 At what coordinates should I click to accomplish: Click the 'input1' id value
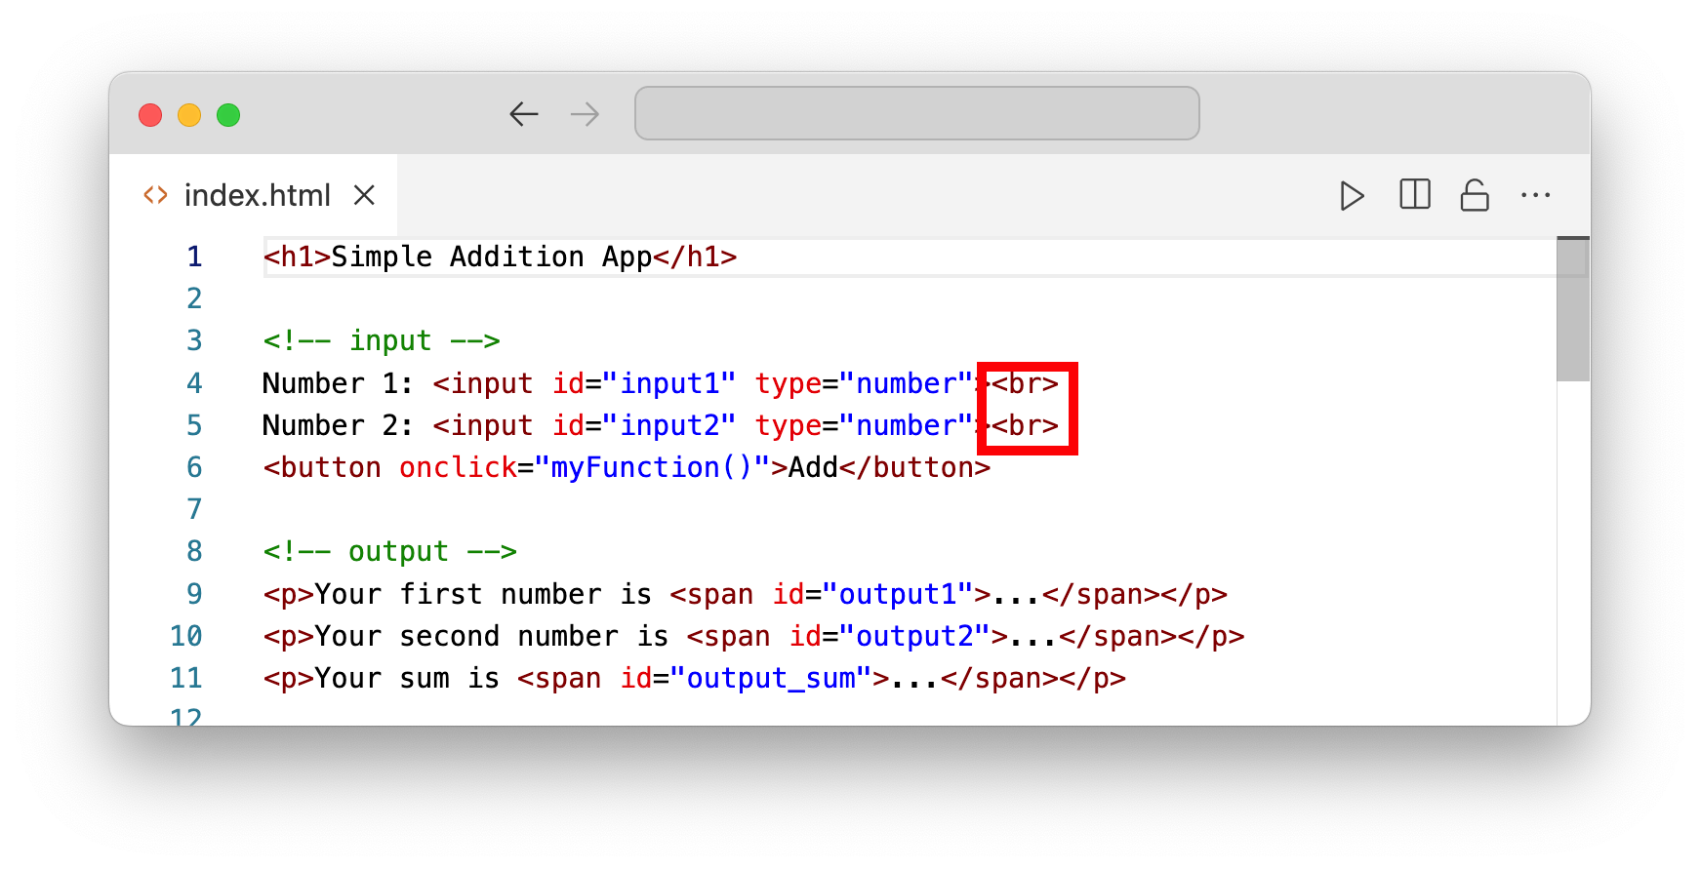coord(669,383)
